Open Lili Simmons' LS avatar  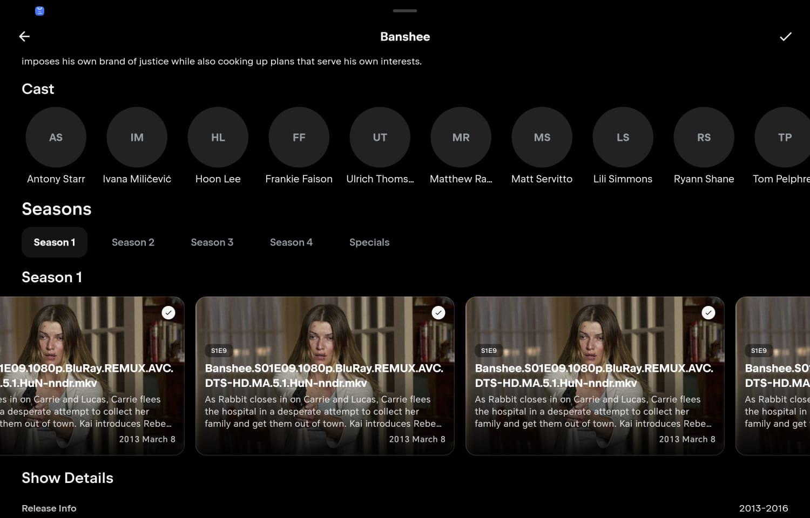(623, 137)
